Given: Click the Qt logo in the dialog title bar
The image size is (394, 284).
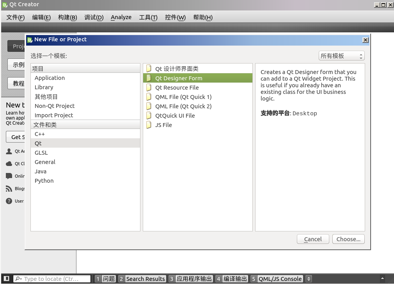Looking at the screenshot, I should pyautogui.click(x=30, y=40).
